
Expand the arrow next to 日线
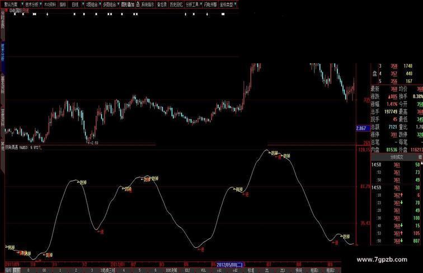pyautogui.click(x=83, y=4)
